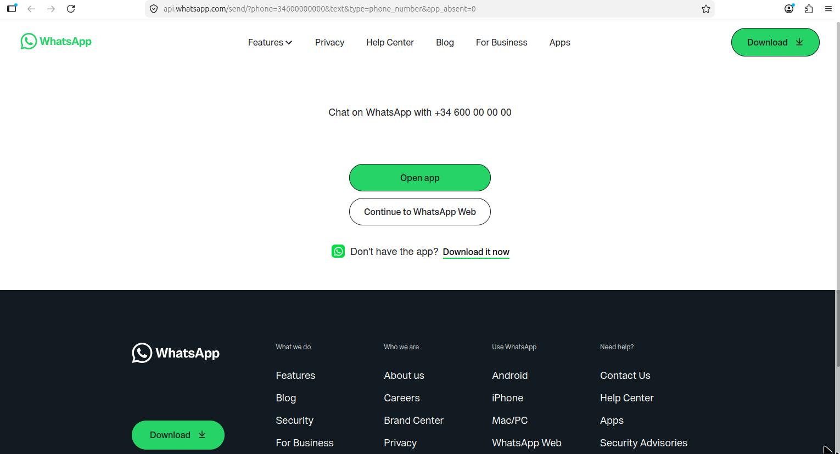
Task: Select the Android footer link
Action: tap(510, 376)
